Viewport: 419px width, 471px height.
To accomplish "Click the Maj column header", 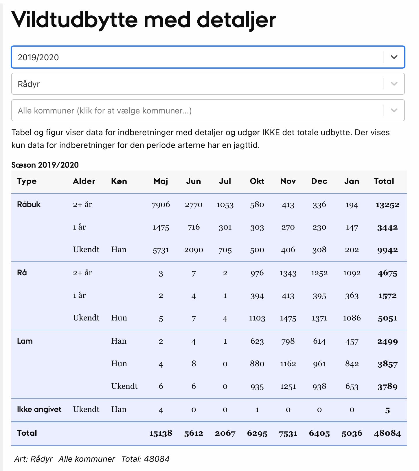I will (x=161, y=181).
